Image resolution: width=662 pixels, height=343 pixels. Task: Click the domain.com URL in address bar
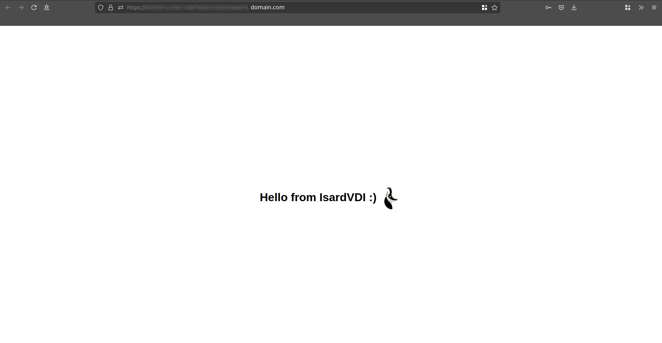pyautogui.click(x=267, y=8)
